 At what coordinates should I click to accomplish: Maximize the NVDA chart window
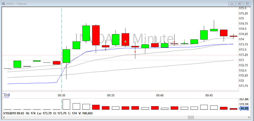(x=239, y=3)
